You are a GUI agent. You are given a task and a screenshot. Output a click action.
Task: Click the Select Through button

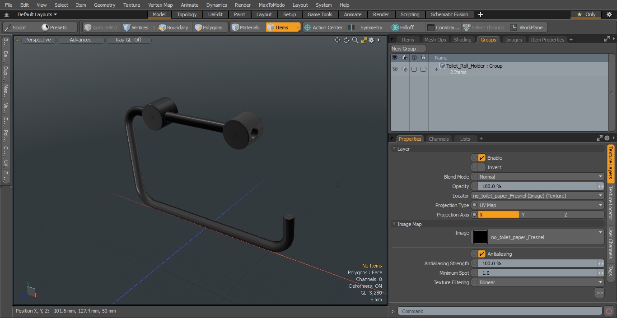pos(484,28)
